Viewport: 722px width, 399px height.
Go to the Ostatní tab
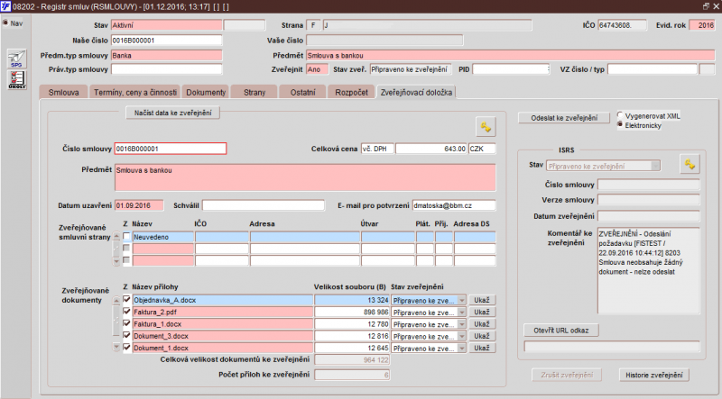(302, 92)
